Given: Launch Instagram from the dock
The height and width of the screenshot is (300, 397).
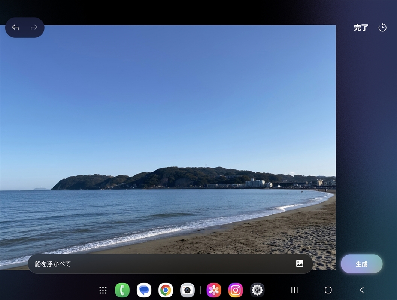Looking at the screenshot, I should click(236, 290).
